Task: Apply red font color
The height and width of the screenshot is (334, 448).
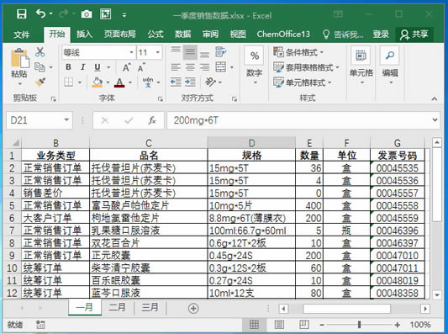Action: click(x=119, y=82)
